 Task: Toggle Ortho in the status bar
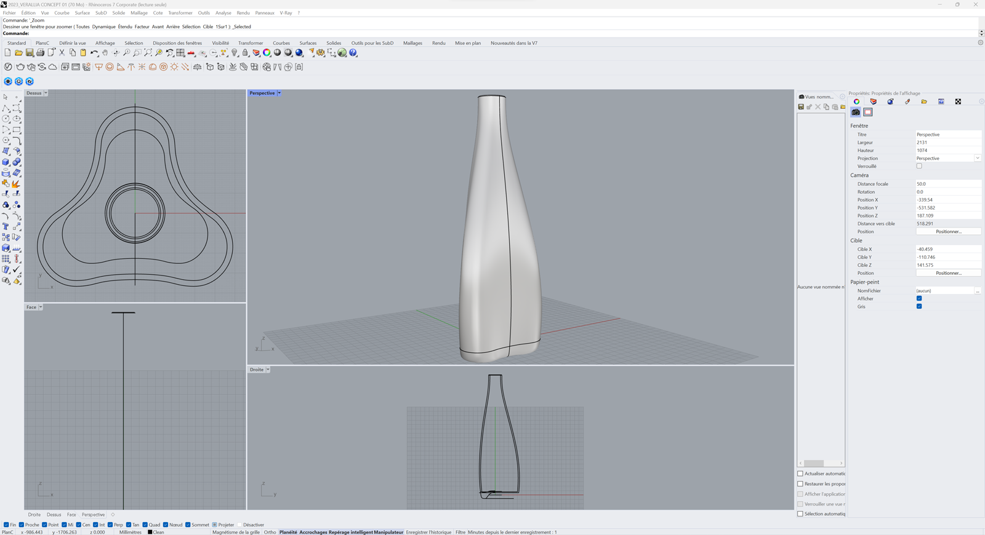click(x=270, y=532)
